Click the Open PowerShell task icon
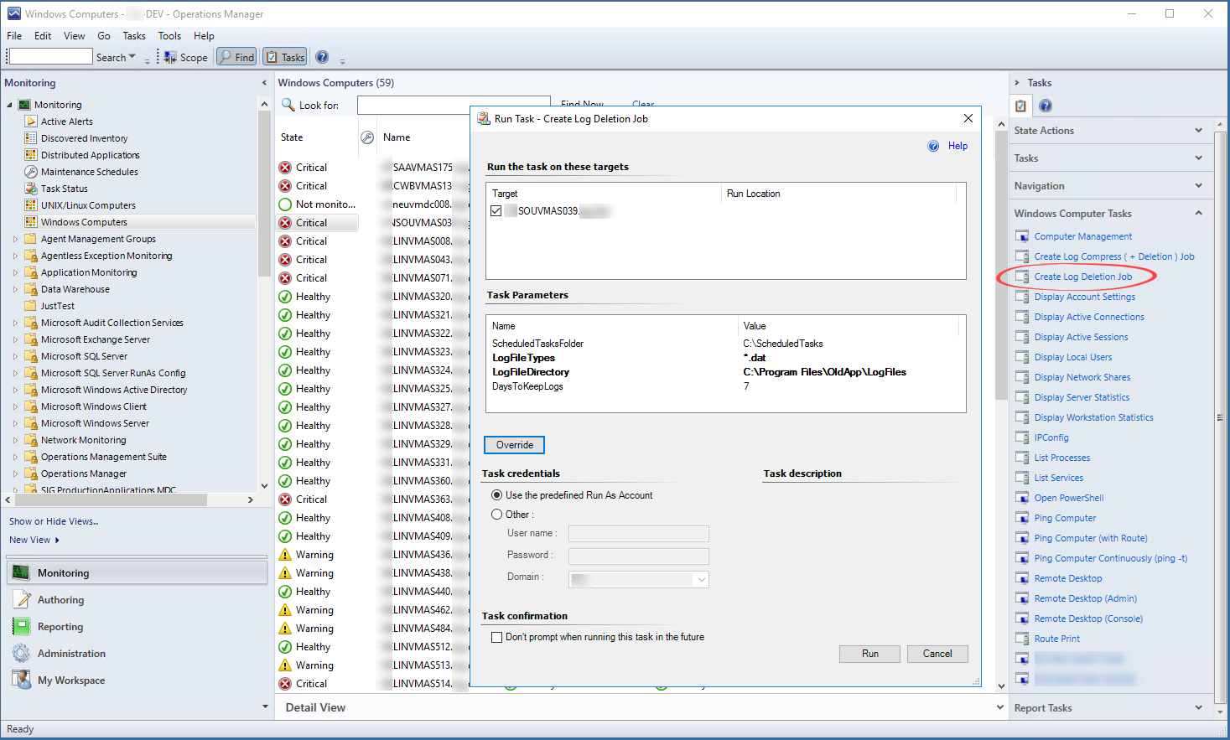This screenshot has height=740, width=1230. (1022, 498)
